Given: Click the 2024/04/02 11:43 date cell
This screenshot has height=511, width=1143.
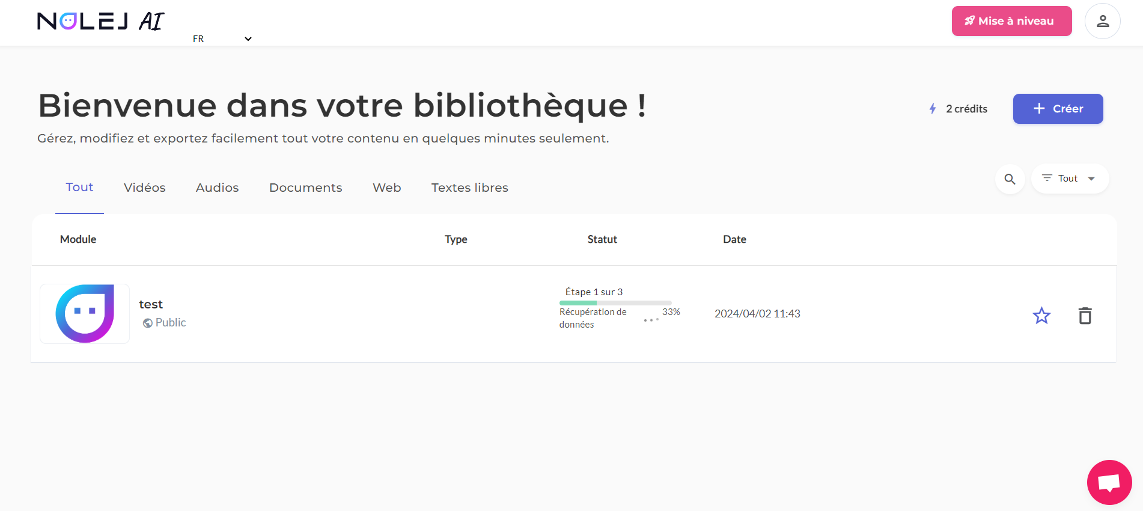Looking at the screenshot, I should coord(757,314).
